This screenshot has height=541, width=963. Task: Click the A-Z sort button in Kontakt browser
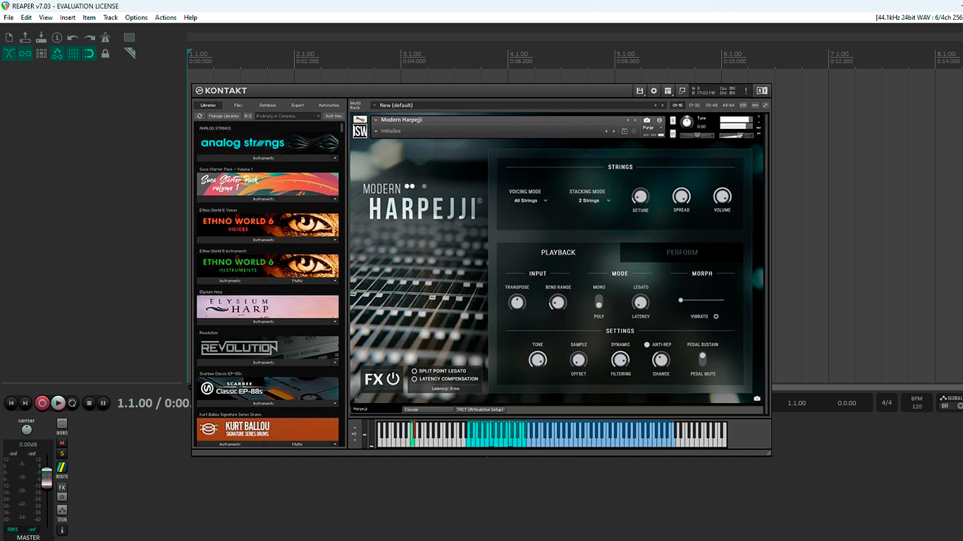point(248,116)
